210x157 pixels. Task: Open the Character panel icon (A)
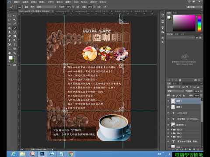coord(163,38)
